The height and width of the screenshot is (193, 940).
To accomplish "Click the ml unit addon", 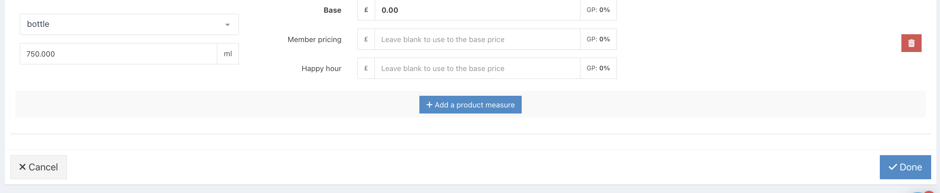I will pos(228,54).
